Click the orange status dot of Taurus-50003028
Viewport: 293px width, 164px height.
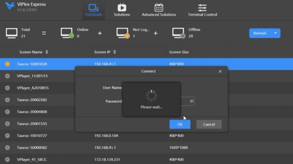tap(7, 64)
